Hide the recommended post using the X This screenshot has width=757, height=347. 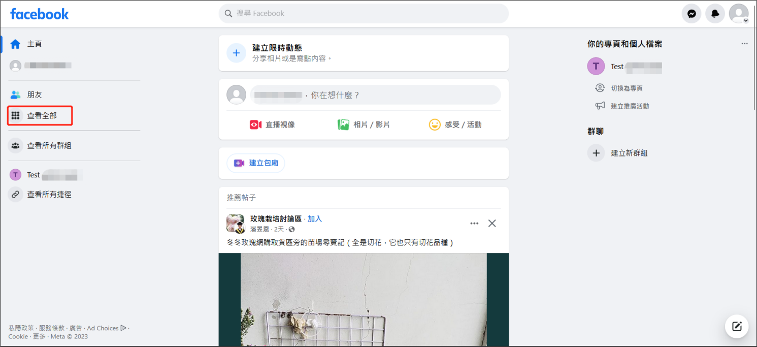click(491, 223)
